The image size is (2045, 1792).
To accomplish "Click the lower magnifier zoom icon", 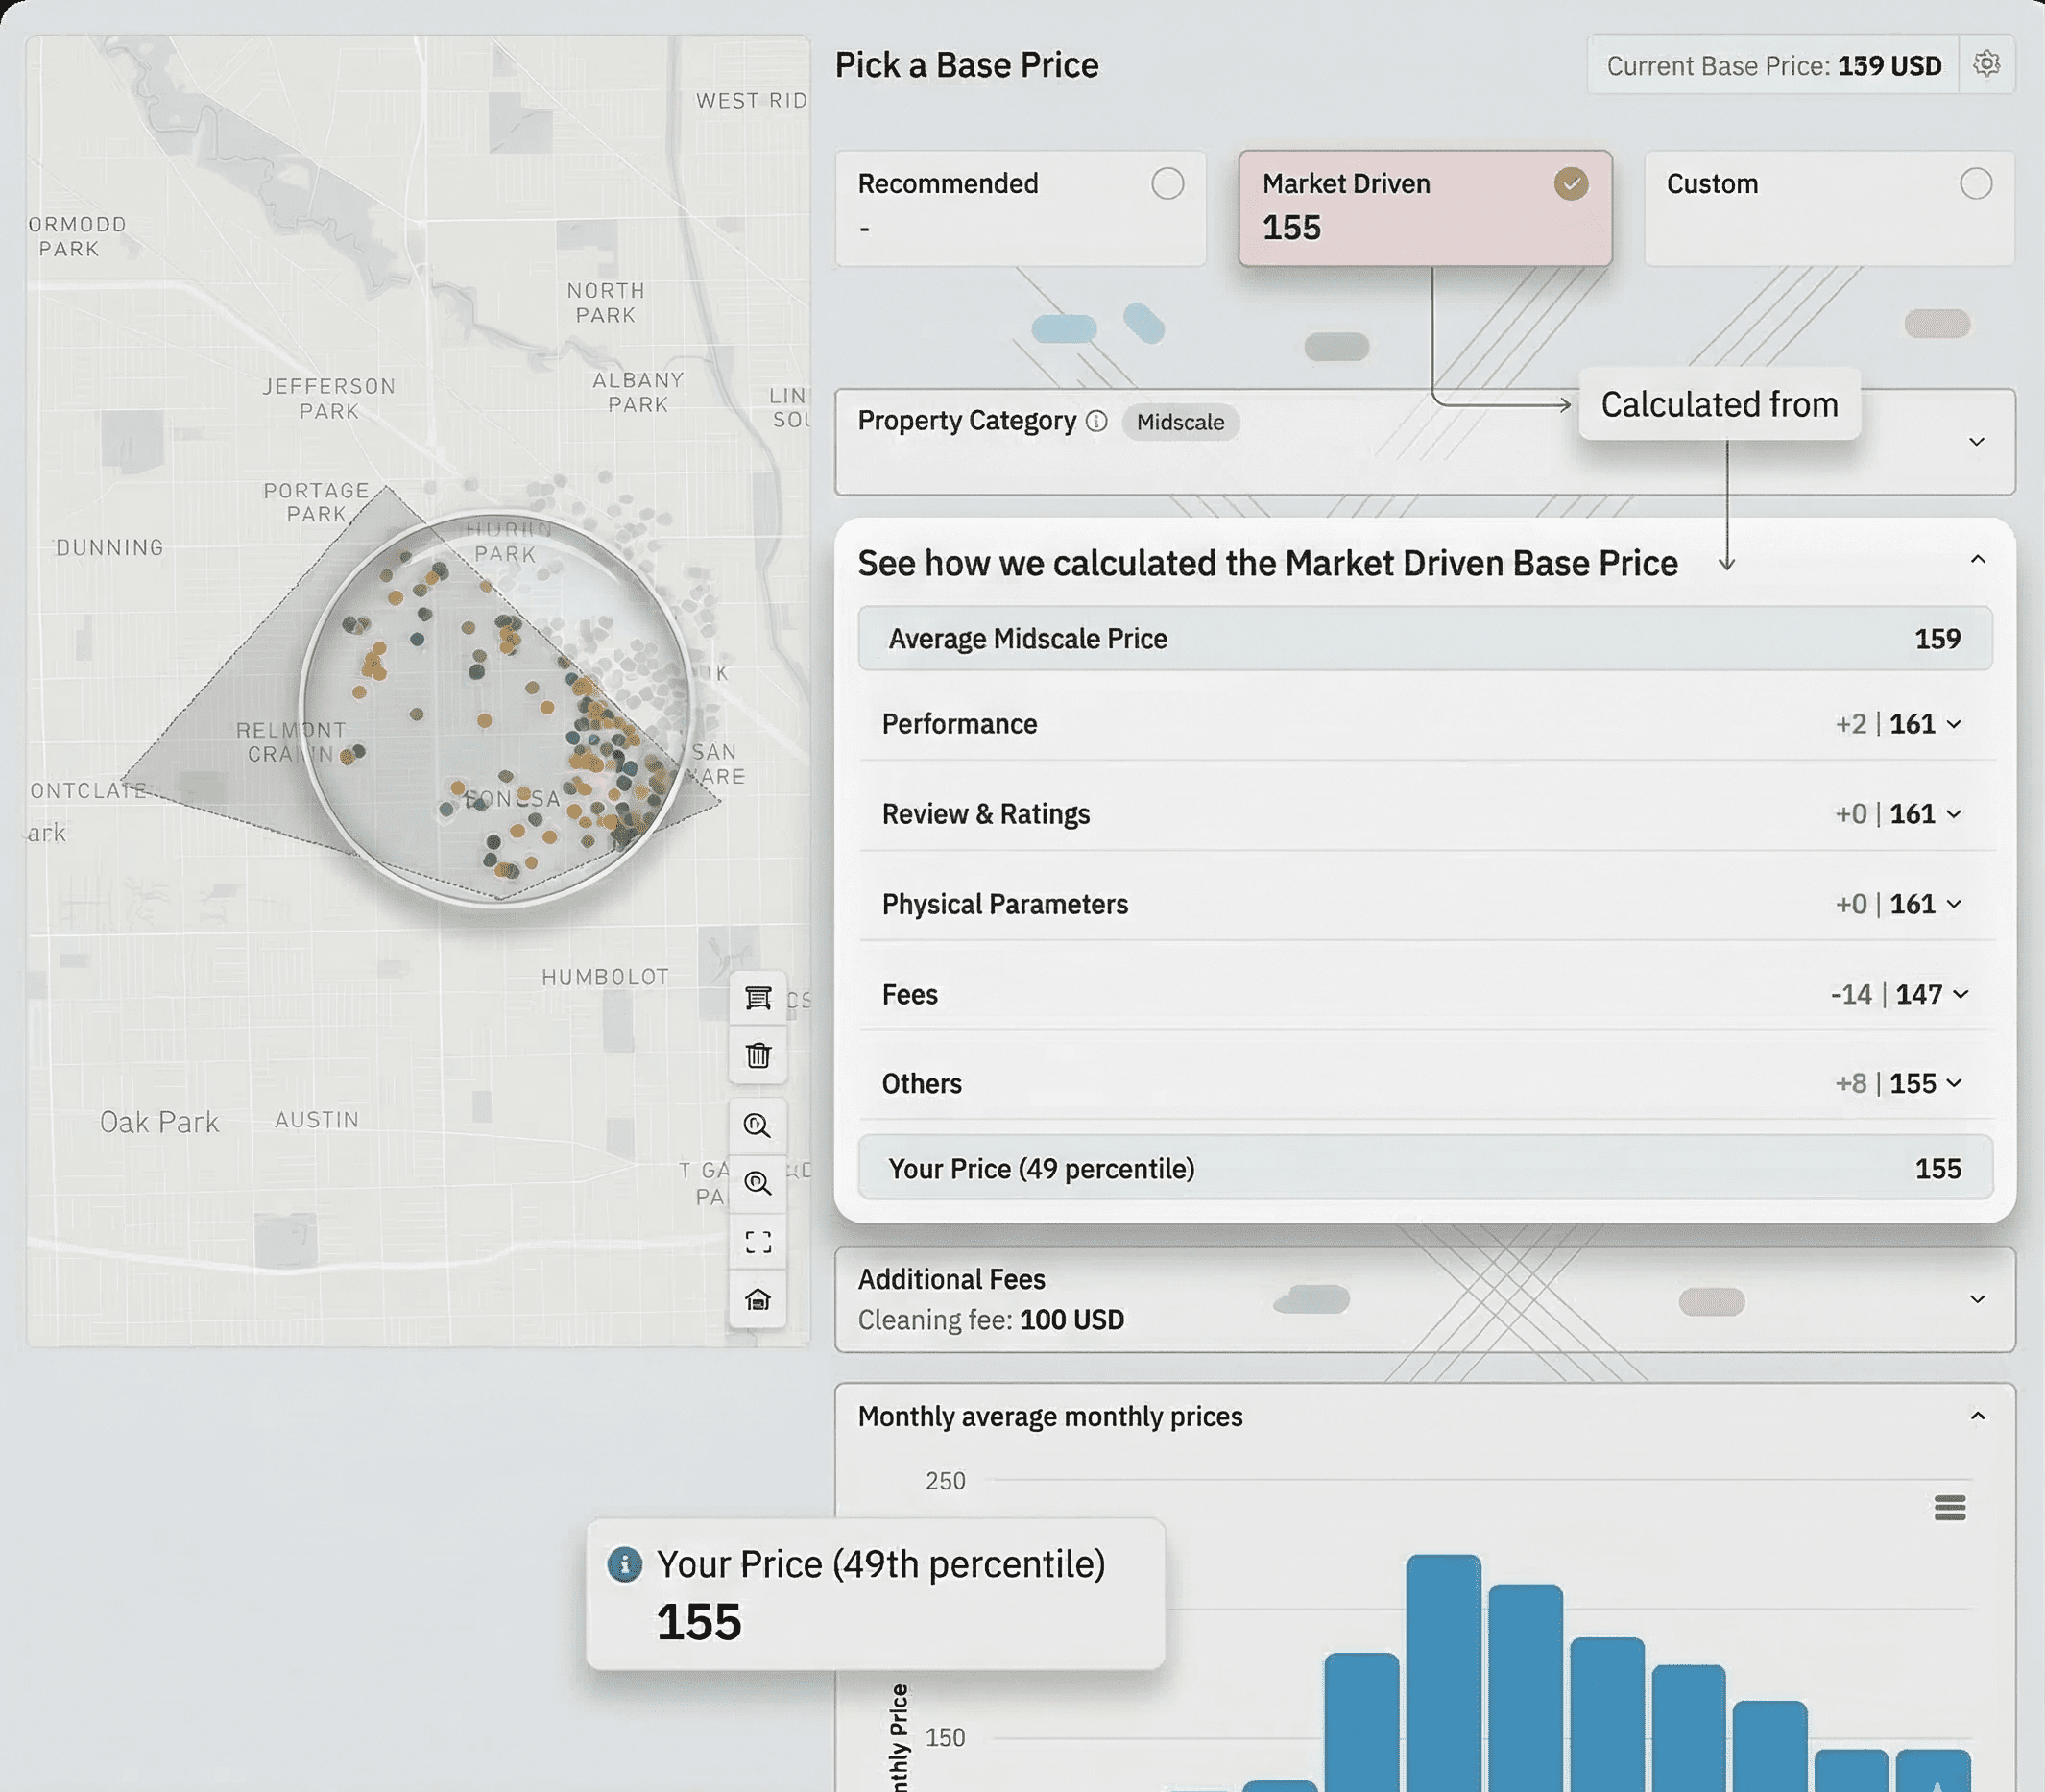I will (x=758, y=1184).
